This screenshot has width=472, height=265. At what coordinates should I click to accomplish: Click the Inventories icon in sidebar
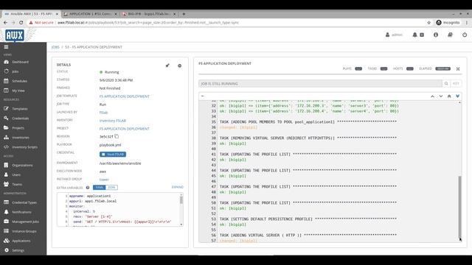tap(7, 138)
